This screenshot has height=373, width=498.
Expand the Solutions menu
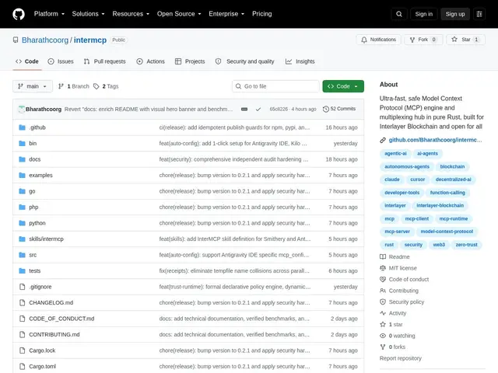pos(88,14)
